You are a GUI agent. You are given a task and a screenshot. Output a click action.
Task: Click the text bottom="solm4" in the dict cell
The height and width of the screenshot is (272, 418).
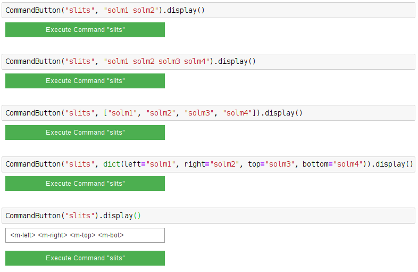coord(332,164)
